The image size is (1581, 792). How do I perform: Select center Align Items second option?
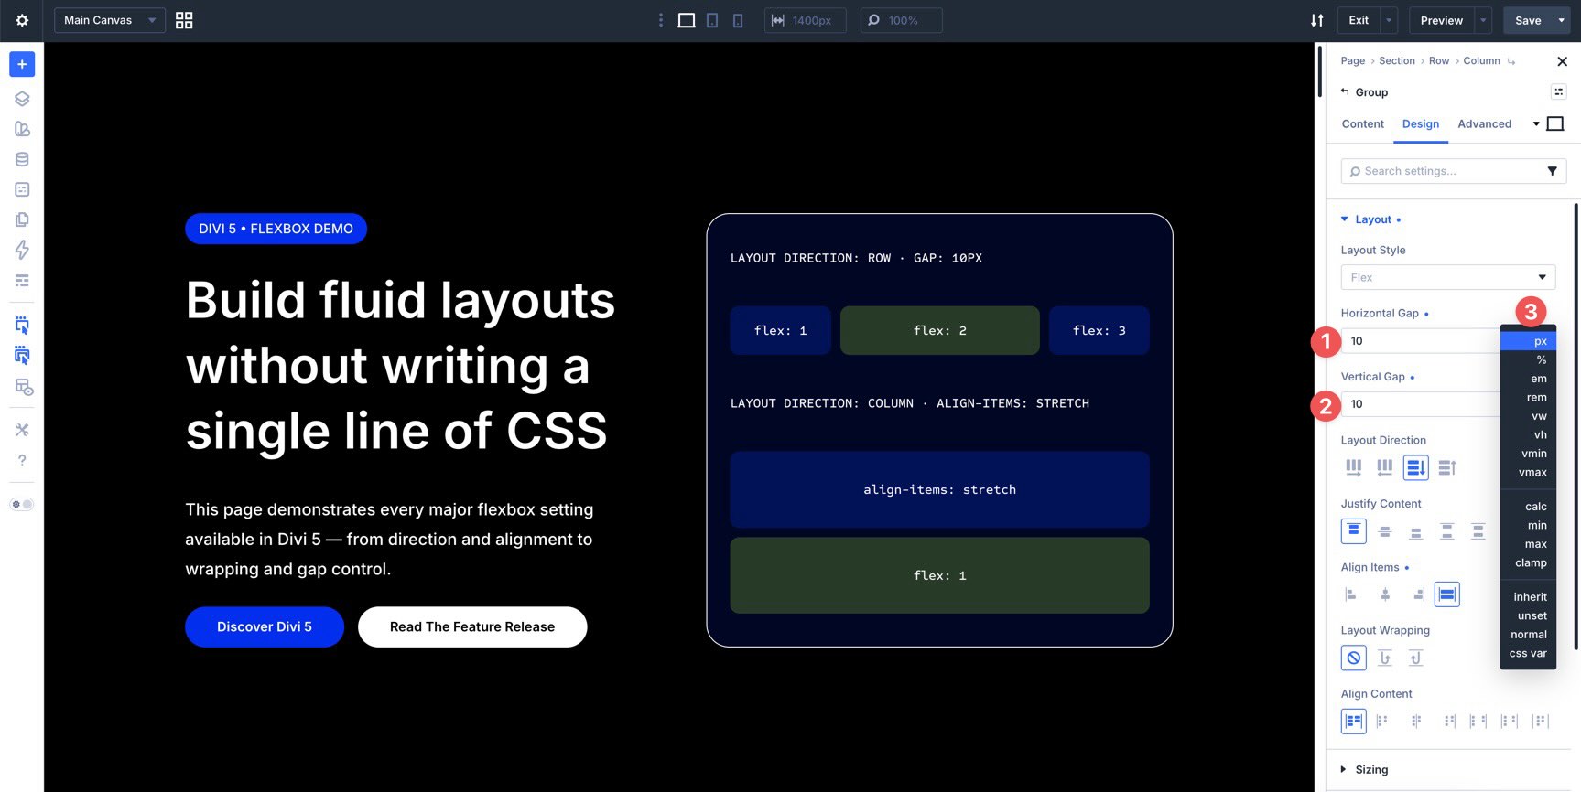pos(1385,594)
